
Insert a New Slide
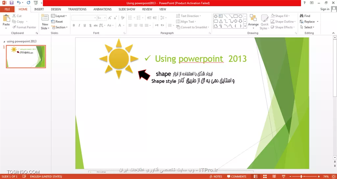45,22
